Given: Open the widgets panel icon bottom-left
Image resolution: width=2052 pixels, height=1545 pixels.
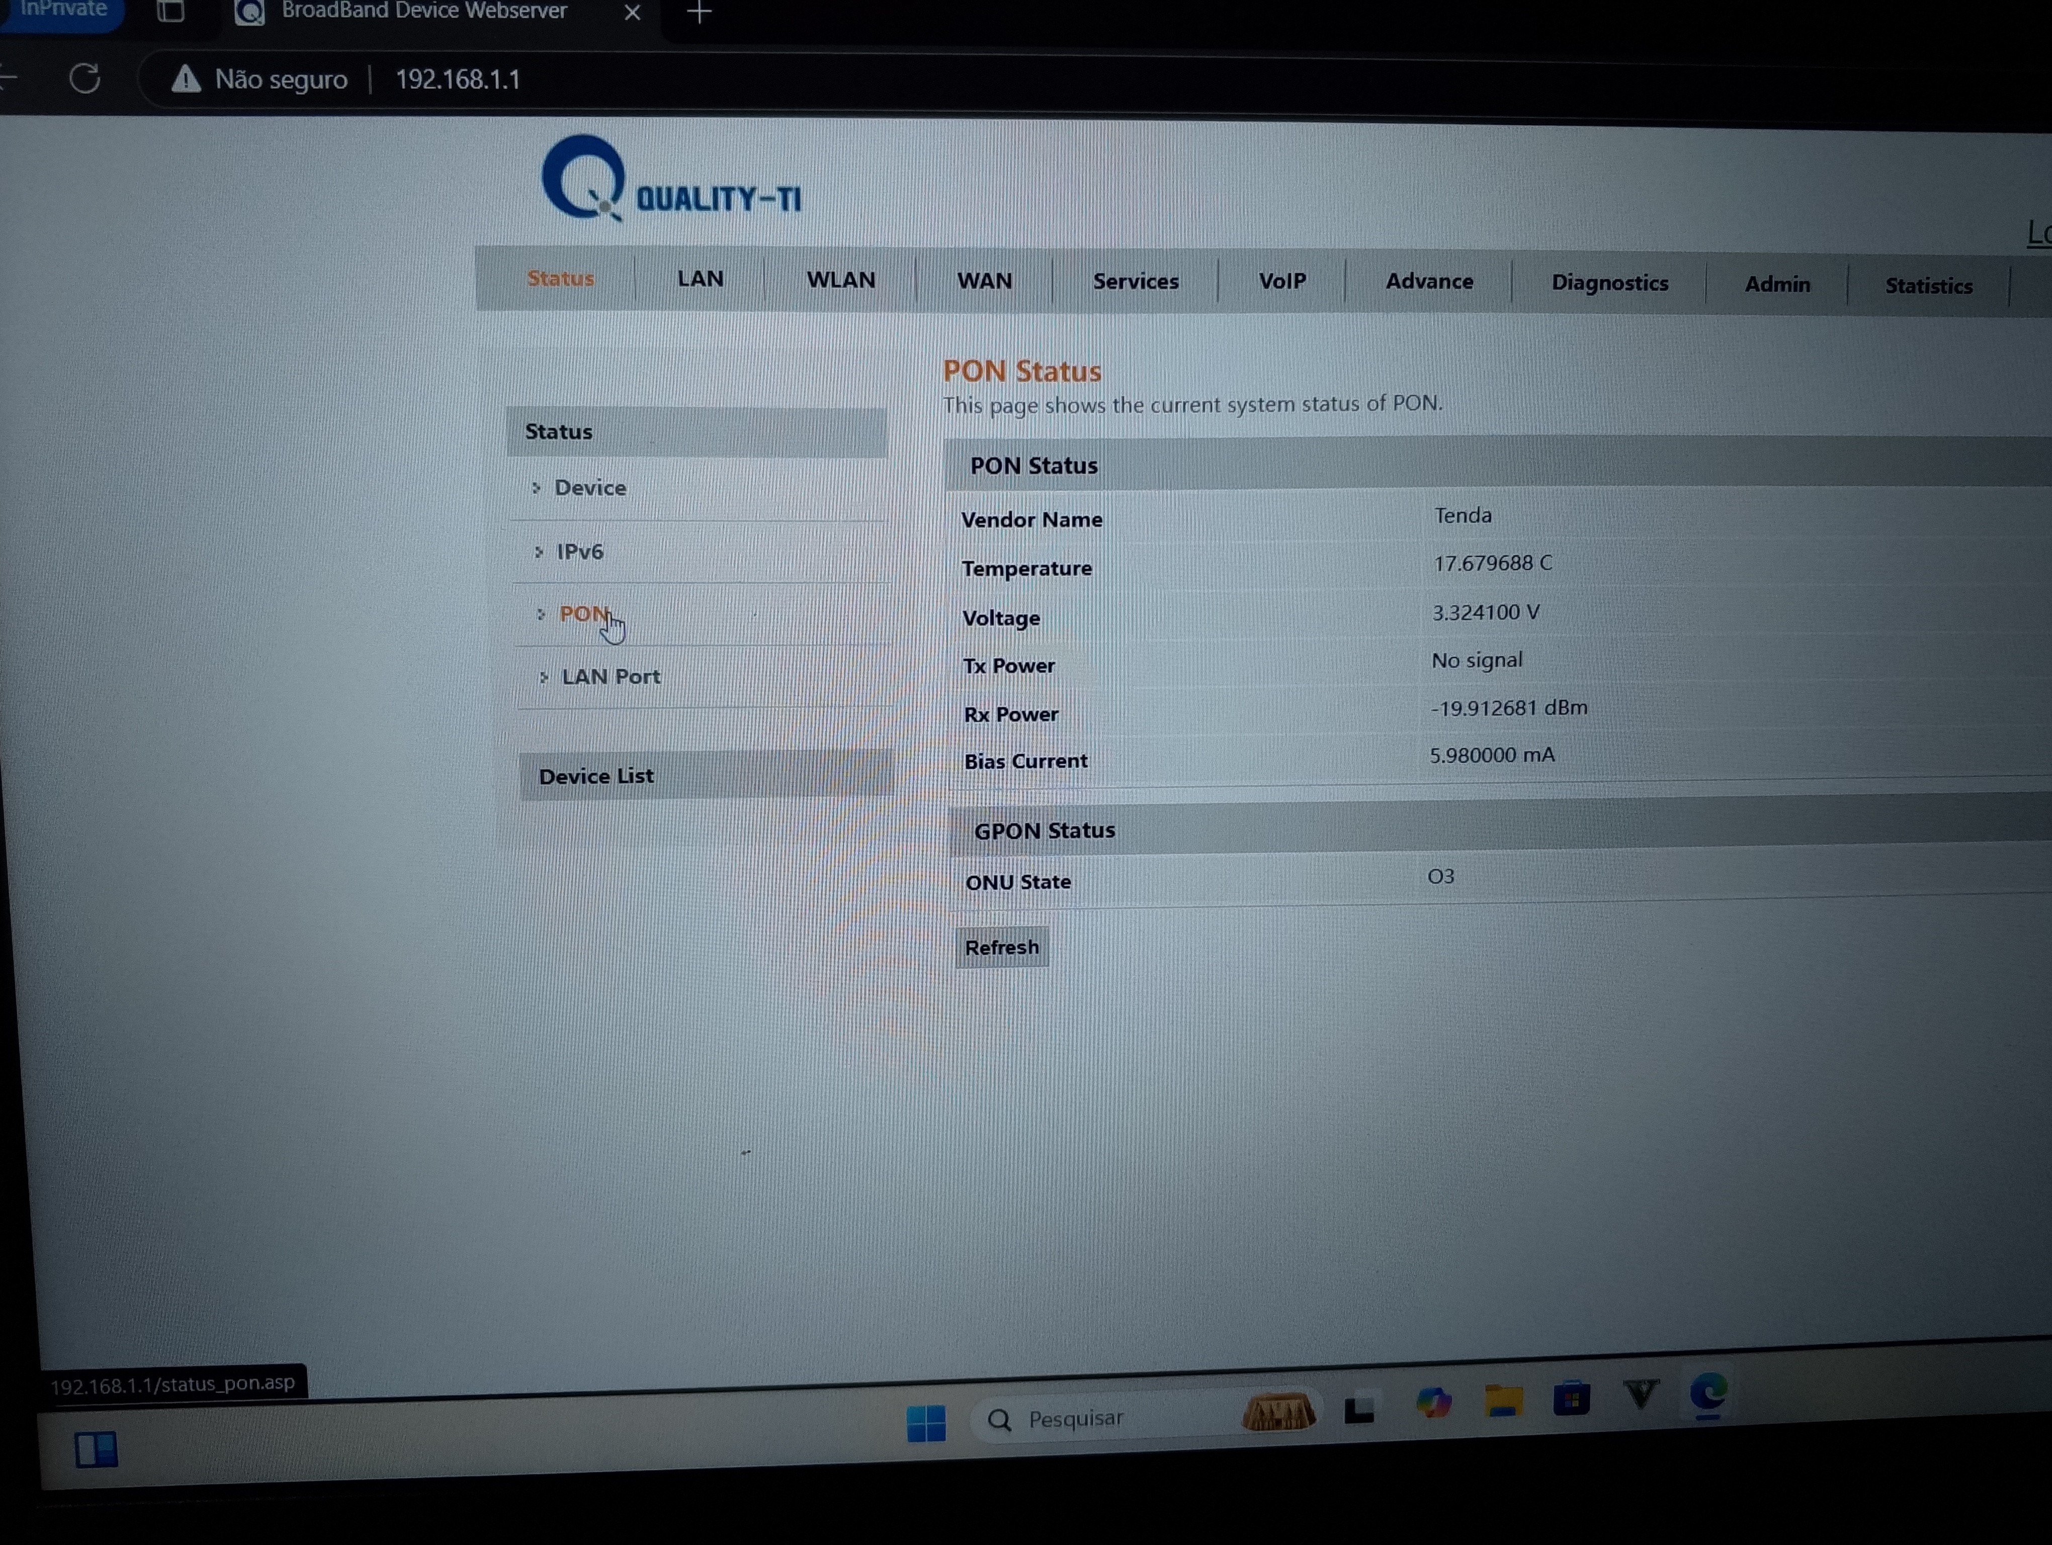Looking at the screenshot, I should click(96, 1449).
